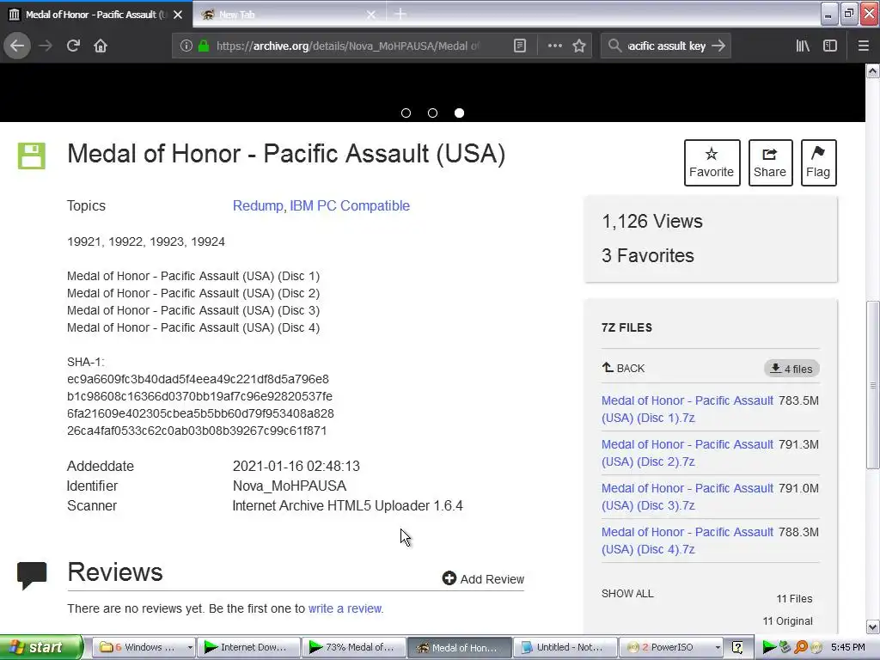Viewport: 880px width, 660px height.
Task: Add item to Favorites
Action: point(712,162)
